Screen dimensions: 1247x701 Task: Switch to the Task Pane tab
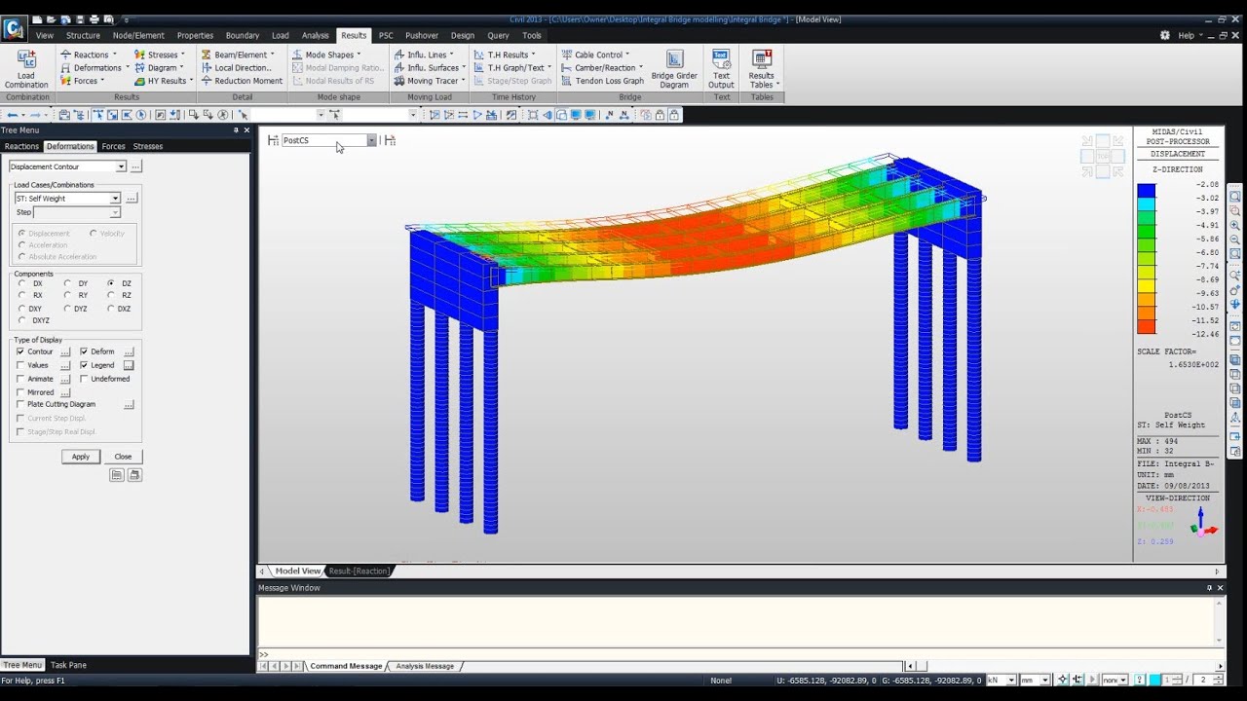tap(68, 665)
